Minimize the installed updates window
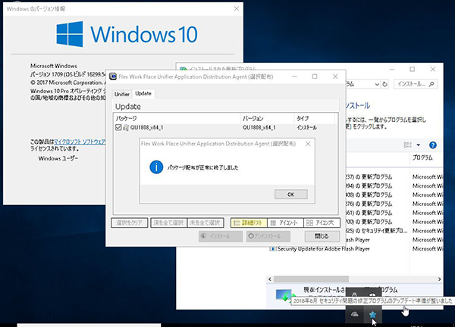This screenshot has width=455, height=327. tap(392, 69)
